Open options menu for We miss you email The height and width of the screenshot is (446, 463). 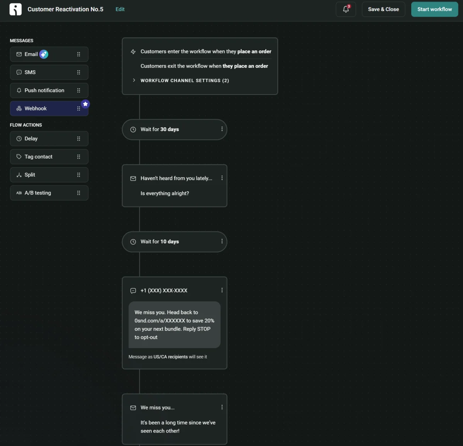pos(222,407)
